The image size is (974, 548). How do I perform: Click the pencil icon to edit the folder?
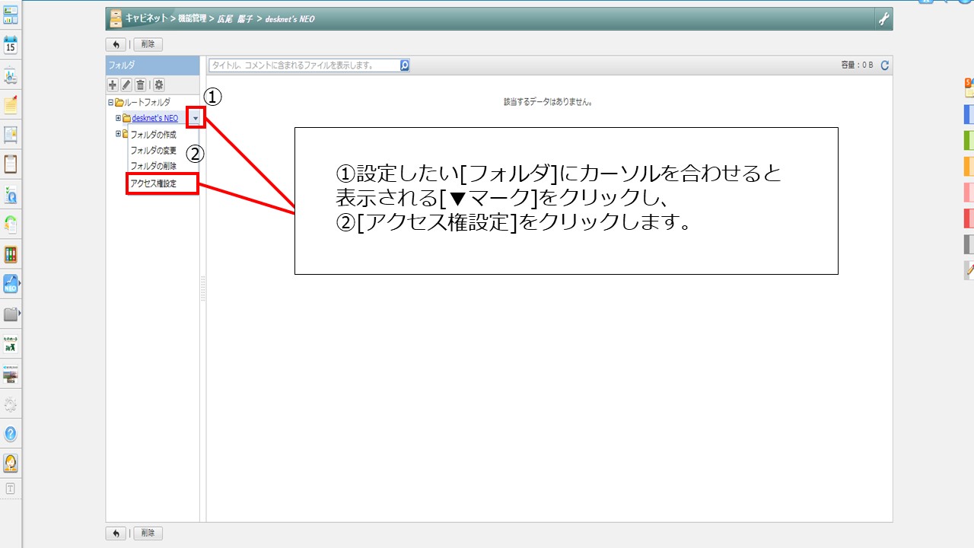coord(126,85)
